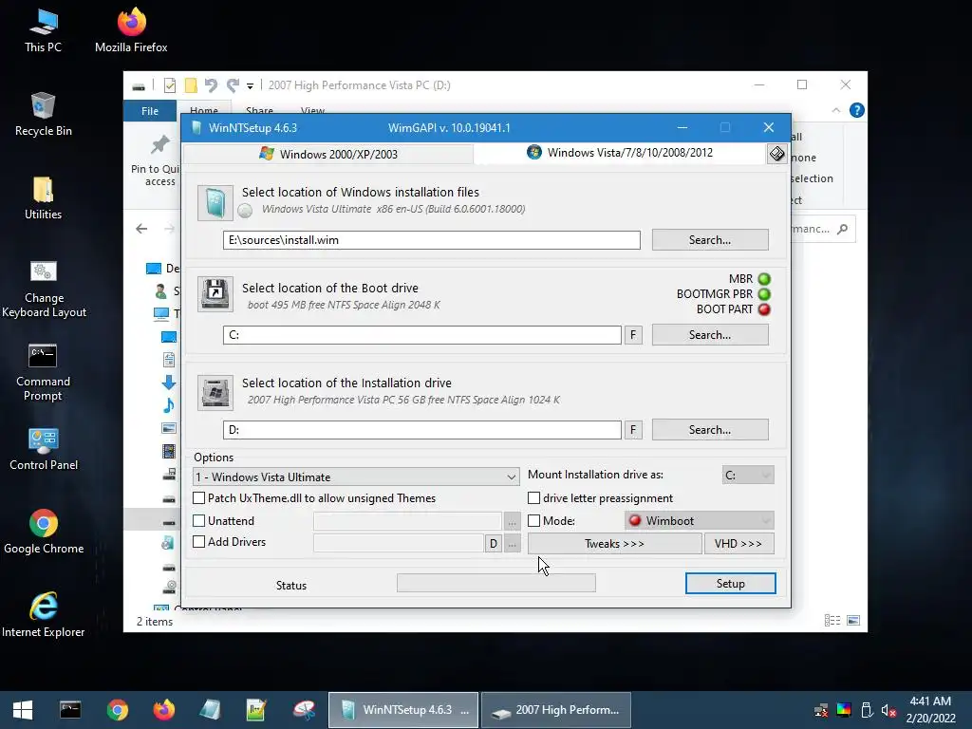
Task: Open Explorer File menu
Action: pos(150,111)
